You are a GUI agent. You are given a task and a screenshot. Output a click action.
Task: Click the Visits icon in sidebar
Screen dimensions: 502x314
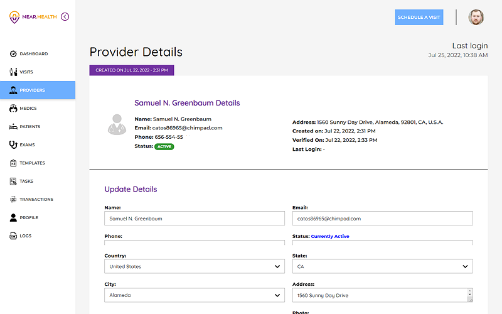pyautogui.click(x=13, y=72)
